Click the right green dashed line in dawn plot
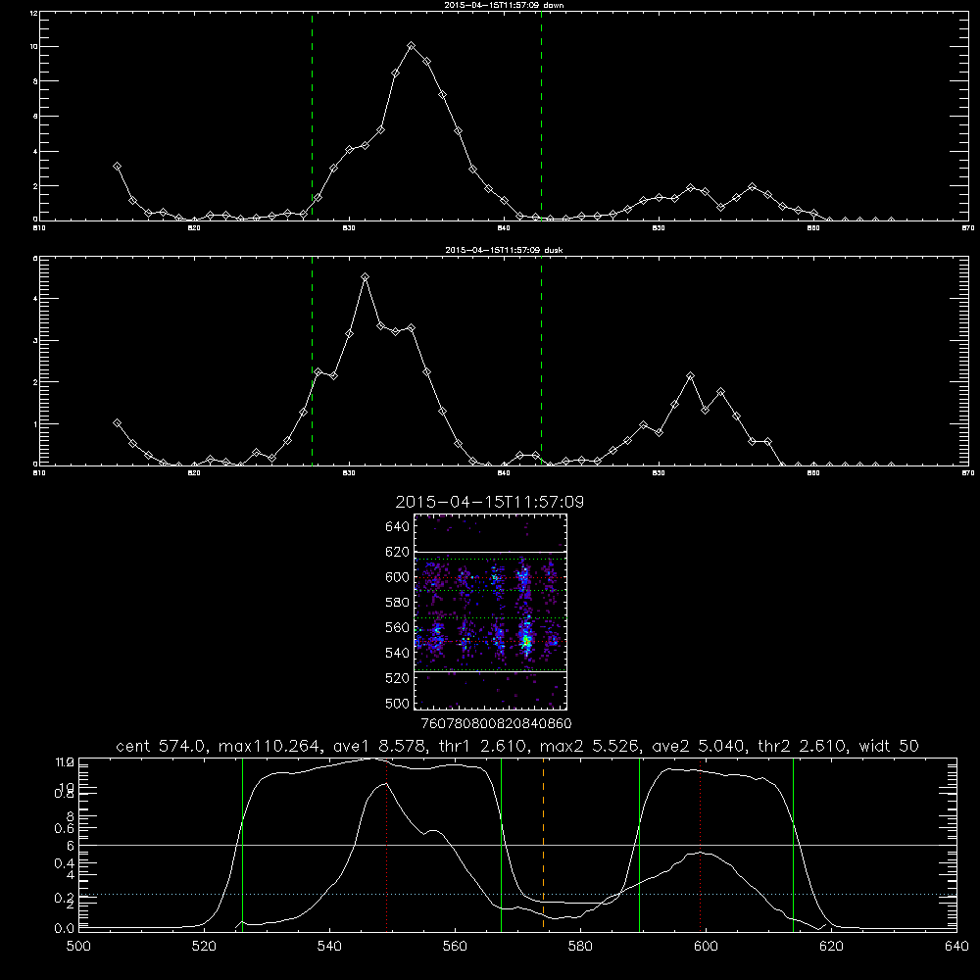The width and height of the screenshot is (980, 980). point(541,116)
